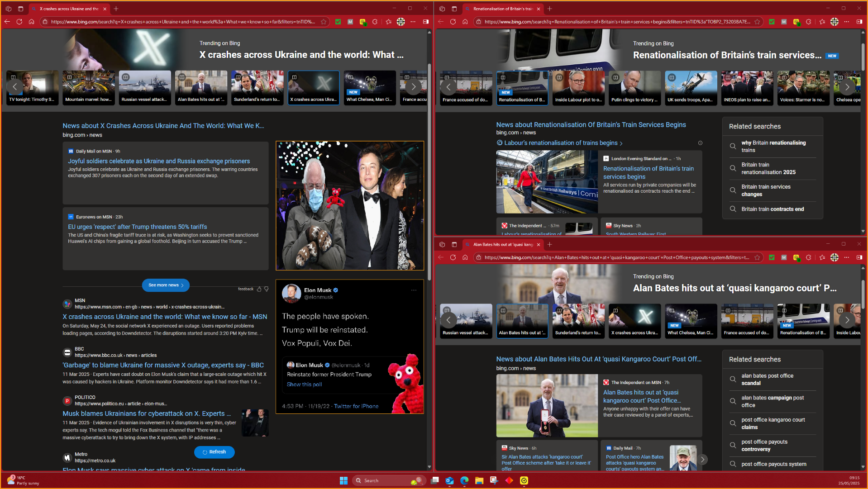Click the green checkmark extension in left window
This screenshot has height=489, width=868.
tap(338, 22)
